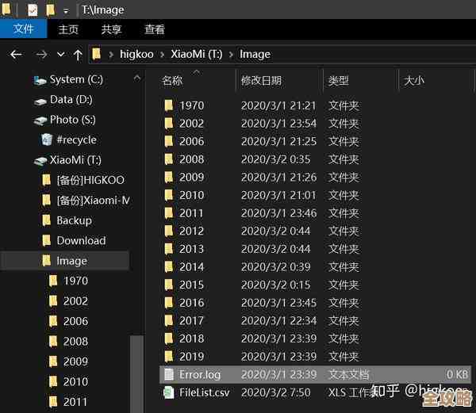The height and width of the screenshot is (413, 476).
Task: Sort by the 名称 column header
Action: pyautogui.click(x=172, y=81)
